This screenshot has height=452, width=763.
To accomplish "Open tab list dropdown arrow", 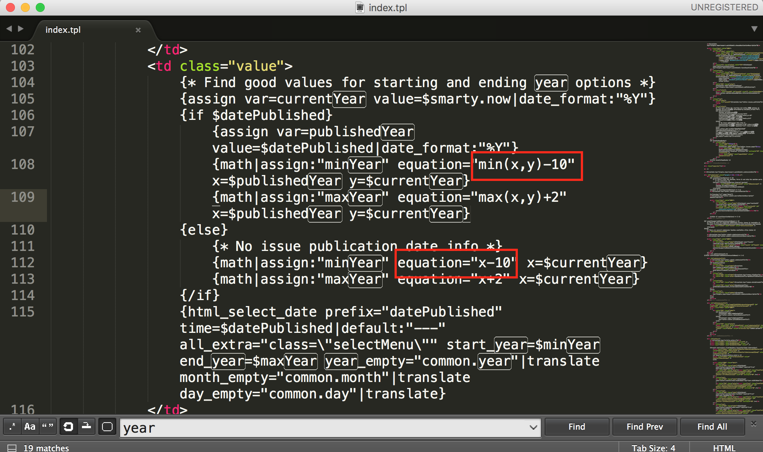I will [754, 29].
